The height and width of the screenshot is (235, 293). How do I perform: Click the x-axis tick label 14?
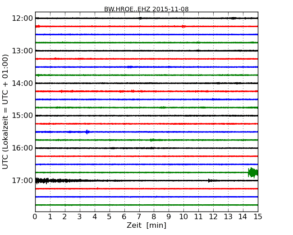point(243,217)
